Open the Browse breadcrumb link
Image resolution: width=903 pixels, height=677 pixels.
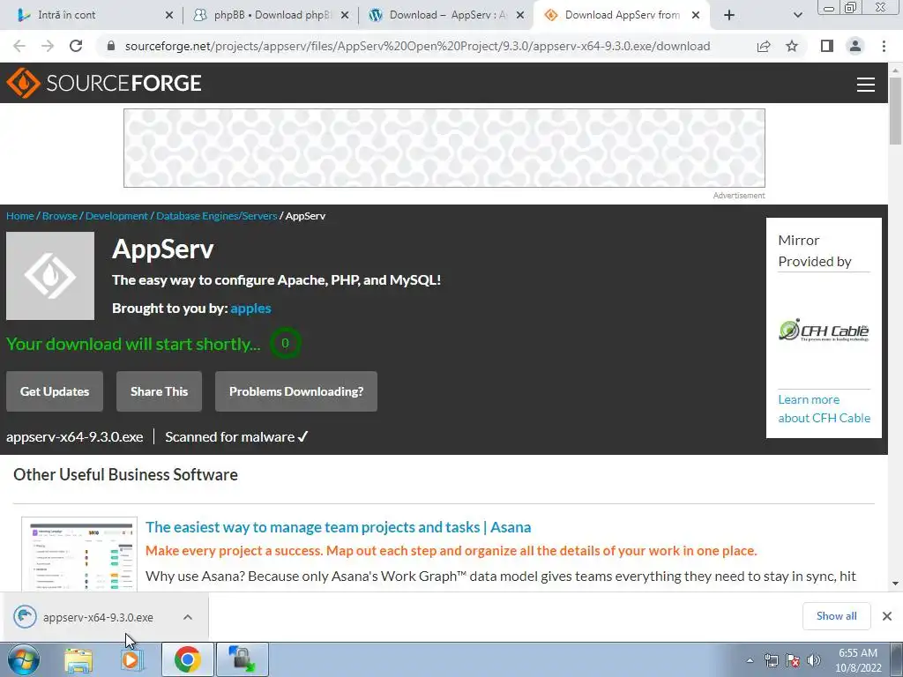click(x=60, y=216)
